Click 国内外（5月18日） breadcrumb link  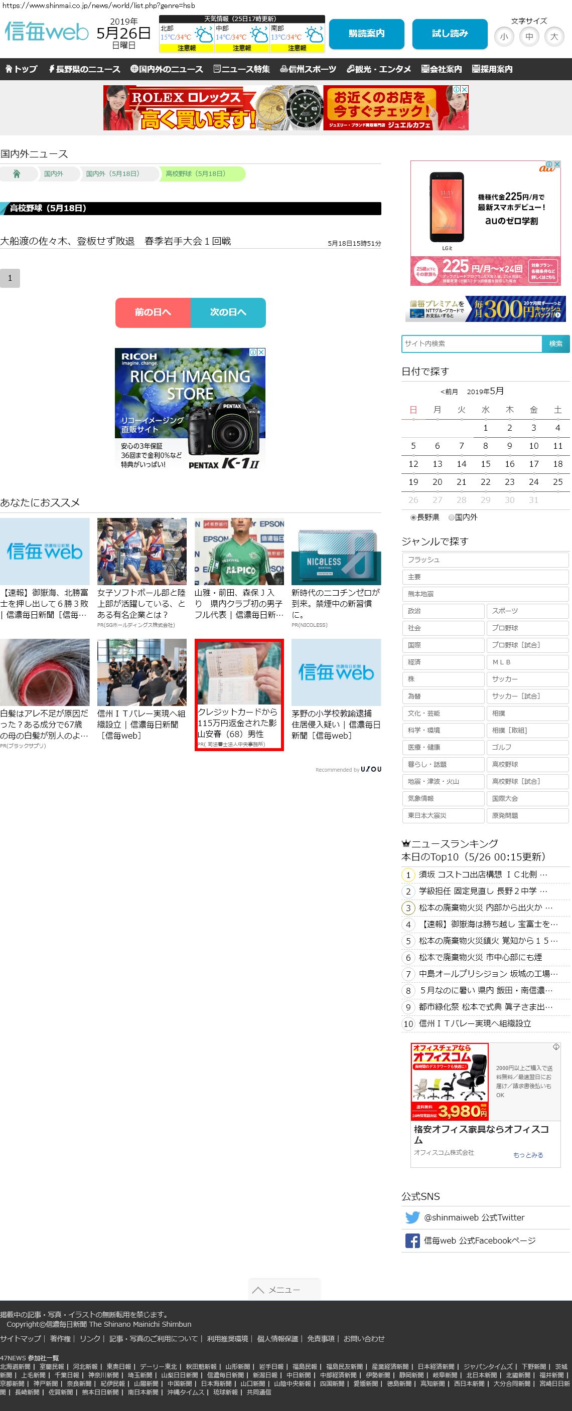(112, 173)
